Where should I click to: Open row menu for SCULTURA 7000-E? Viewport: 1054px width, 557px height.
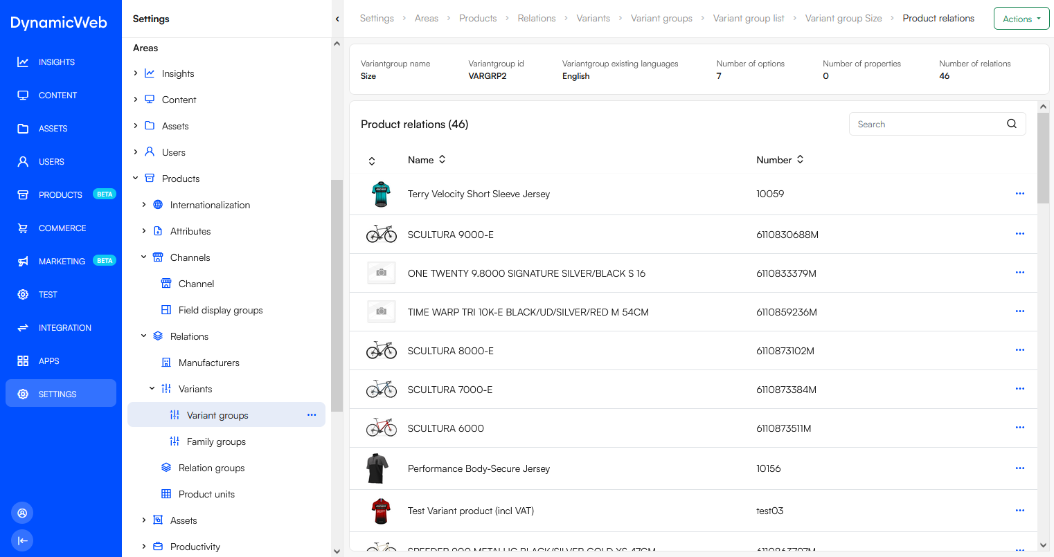click(1020, 389)
